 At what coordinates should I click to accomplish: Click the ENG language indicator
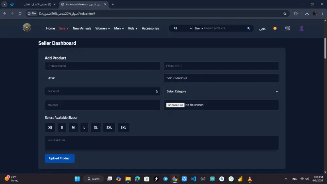point(294,179)
